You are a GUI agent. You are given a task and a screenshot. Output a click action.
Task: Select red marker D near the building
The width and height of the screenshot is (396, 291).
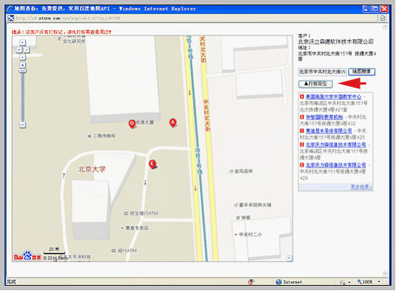point(132,124)
